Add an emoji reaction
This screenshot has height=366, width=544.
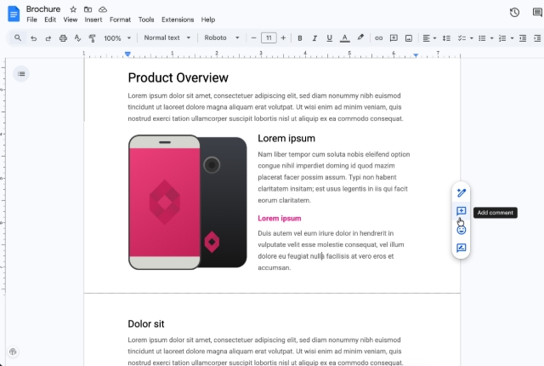(461, 230)
